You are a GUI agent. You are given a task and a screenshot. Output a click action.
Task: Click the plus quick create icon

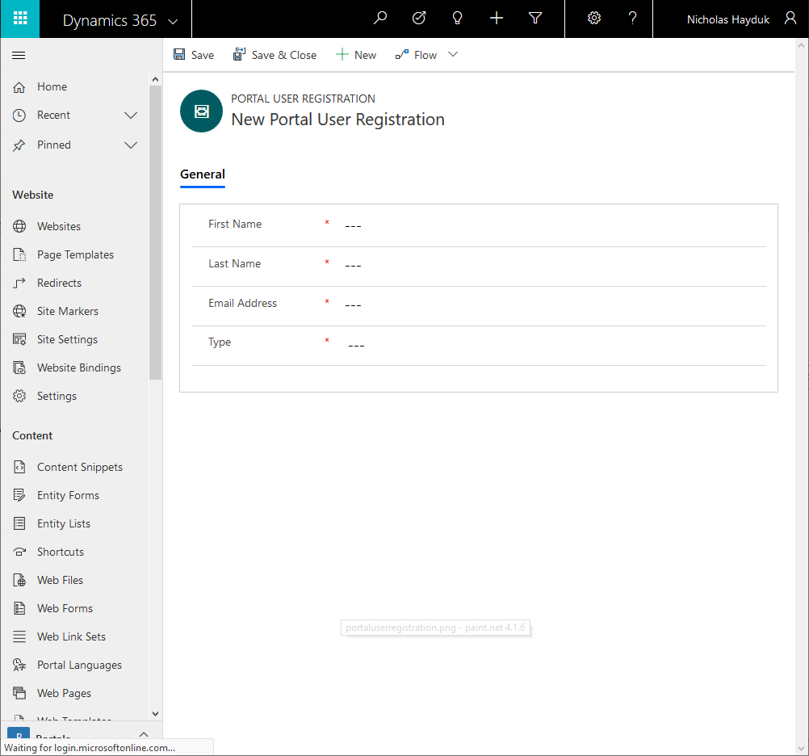497,19
